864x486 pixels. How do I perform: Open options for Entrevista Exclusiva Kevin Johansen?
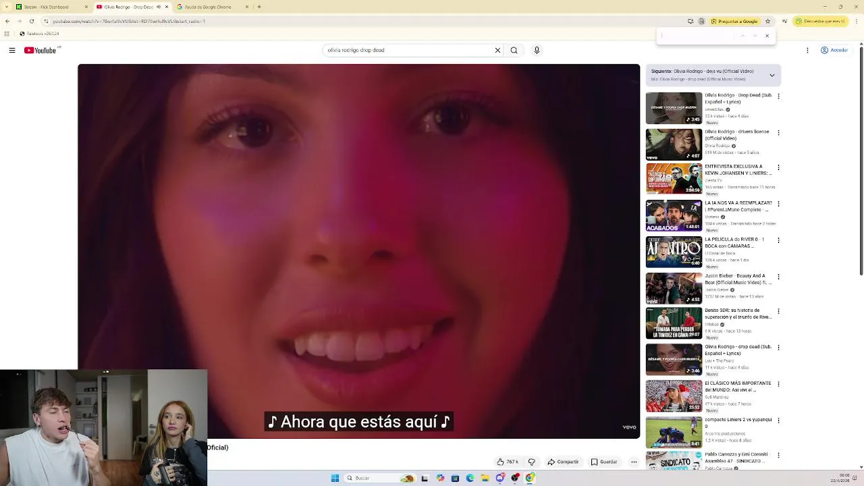tap(778, 167)
